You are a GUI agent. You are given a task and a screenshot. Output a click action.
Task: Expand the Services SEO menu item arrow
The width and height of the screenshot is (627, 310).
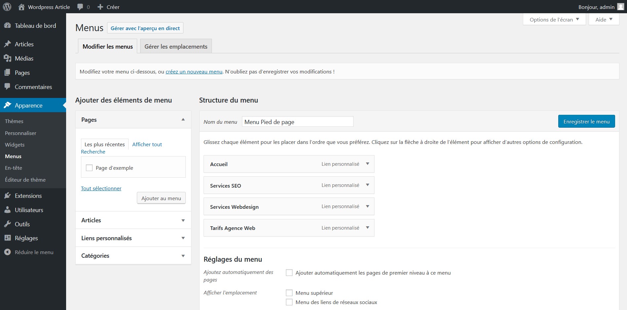pos(368,185)
